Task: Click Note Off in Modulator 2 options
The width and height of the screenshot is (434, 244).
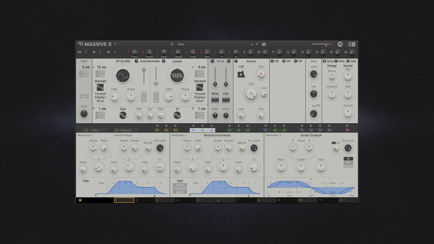Action: [x=180, y=188]
